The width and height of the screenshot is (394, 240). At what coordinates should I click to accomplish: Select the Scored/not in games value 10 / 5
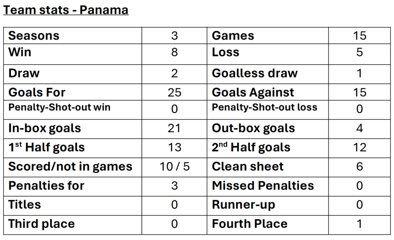click(x=175, y=167)
